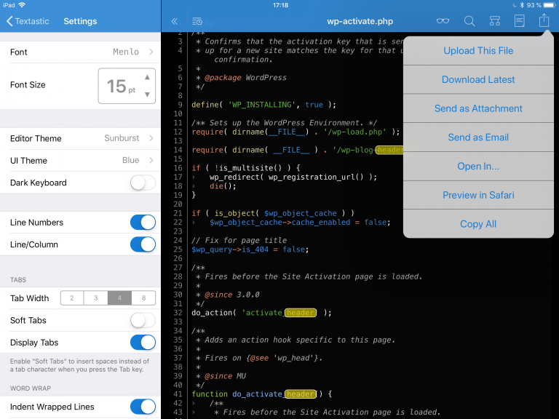Open the file properties document icon

pyautogui.click(x=519, y=20)
